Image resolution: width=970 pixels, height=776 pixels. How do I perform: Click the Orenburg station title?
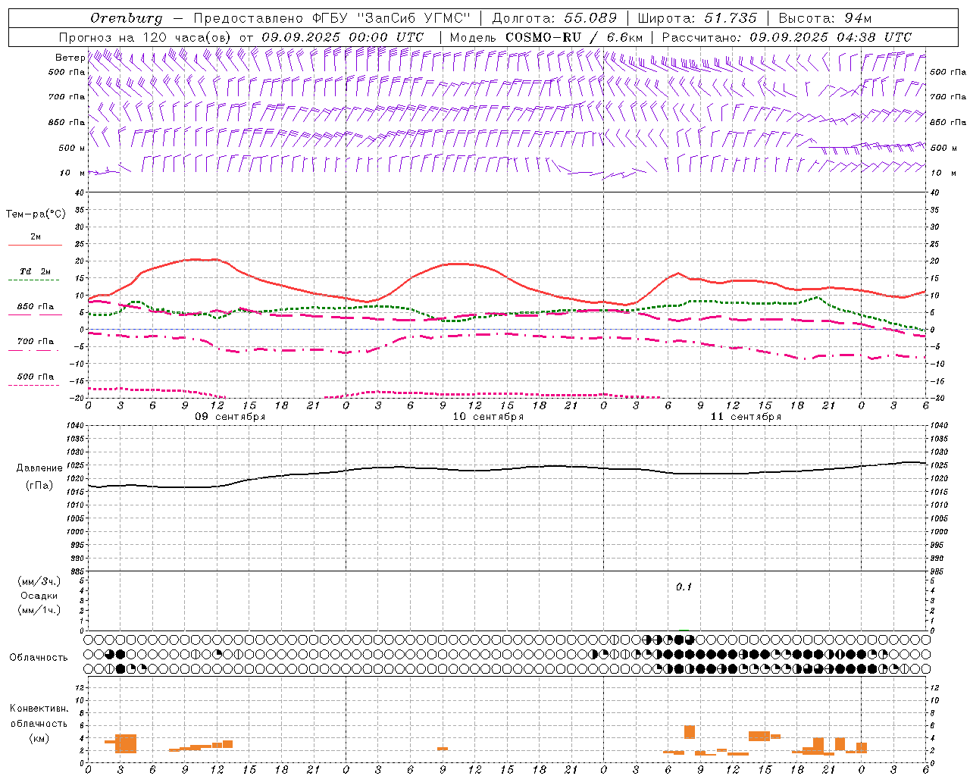126,18
